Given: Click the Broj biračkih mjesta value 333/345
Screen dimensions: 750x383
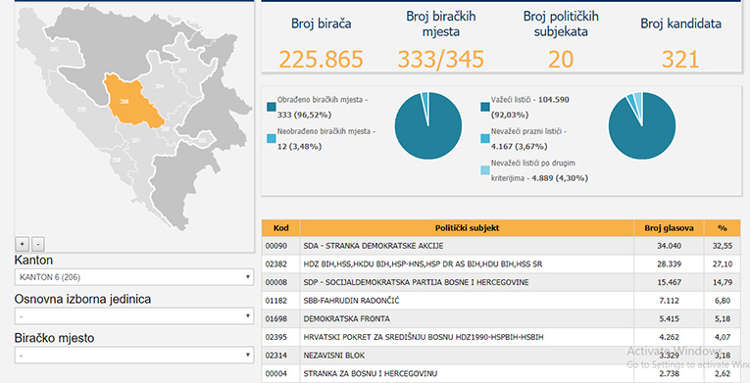Looking at the screenshot, I should tap(440, 60).
